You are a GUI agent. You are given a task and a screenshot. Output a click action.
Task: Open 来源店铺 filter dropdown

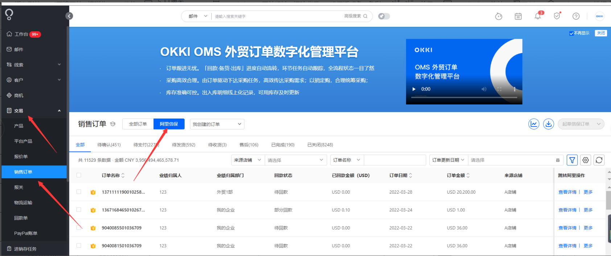pyautogui.click(x=248, y=160)
